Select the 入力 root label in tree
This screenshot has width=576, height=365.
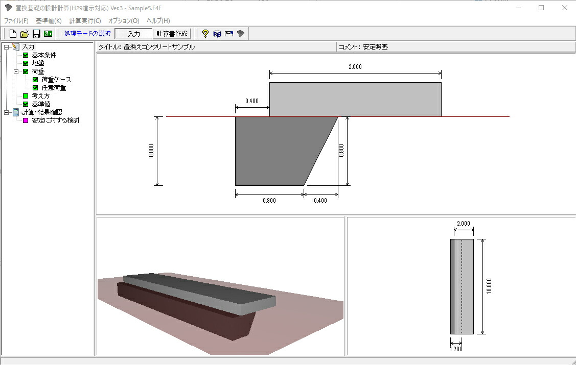[x=28, y=47]
